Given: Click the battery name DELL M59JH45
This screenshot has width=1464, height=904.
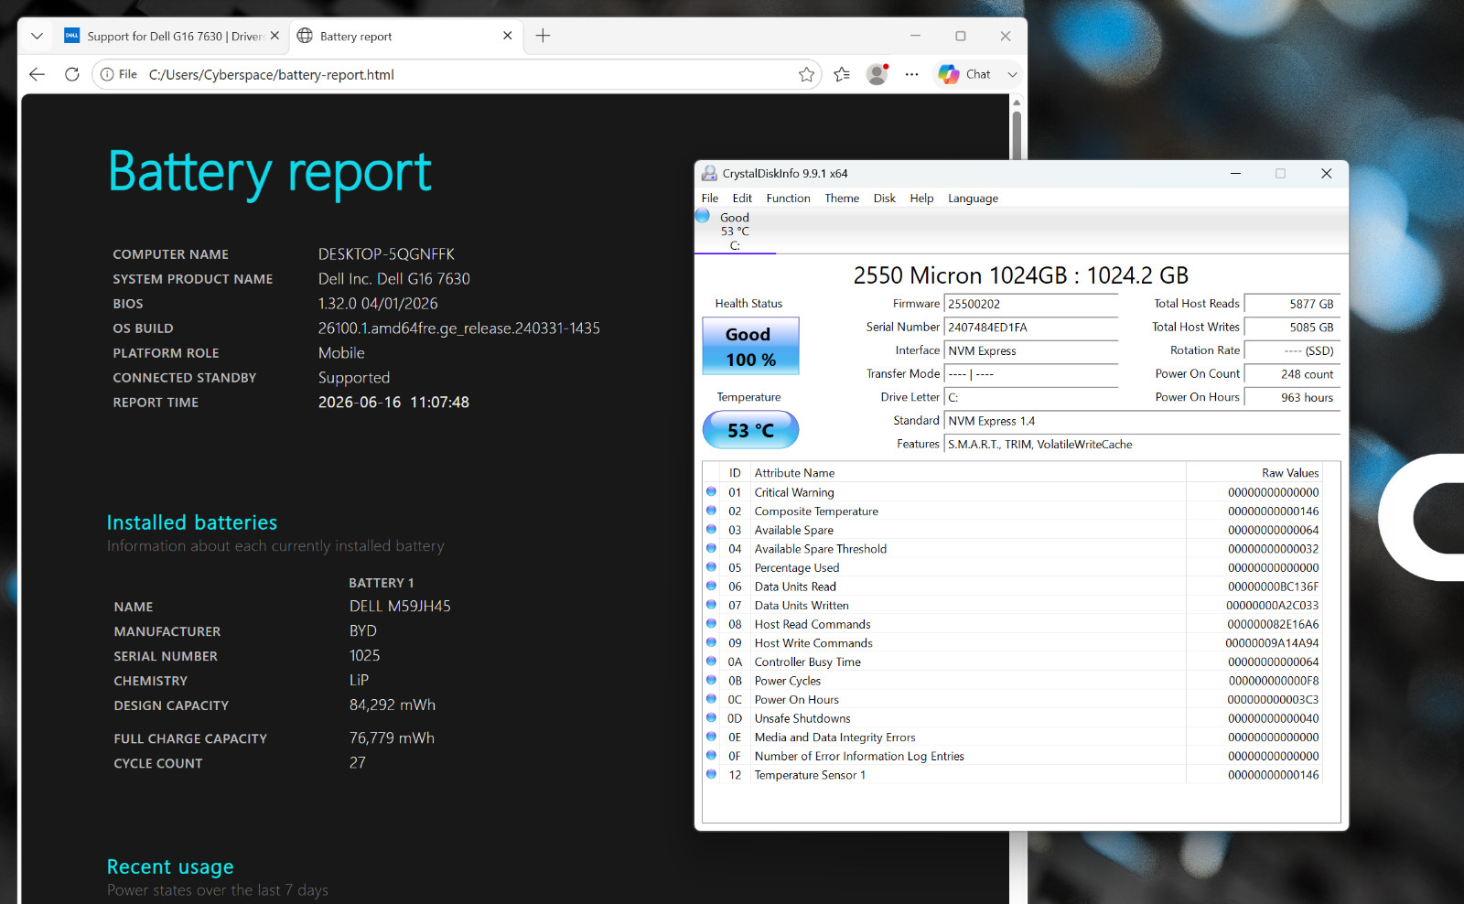Looking at the screenshot, I should pyautogui.click(x=400, y=607).
